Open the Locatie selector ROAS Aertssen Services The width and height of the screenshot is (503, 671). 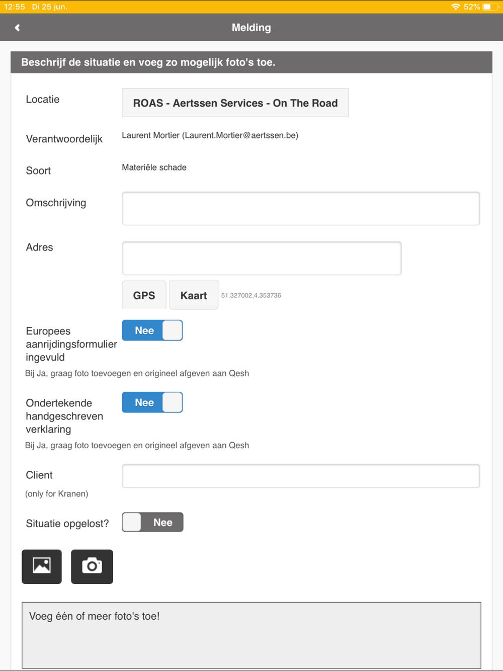235,103
